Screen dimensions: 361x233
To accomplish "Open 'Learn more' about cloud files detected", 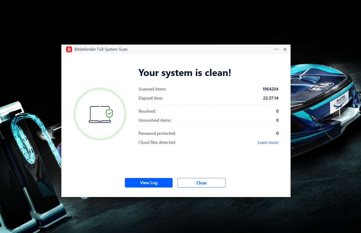I will 268,142.
